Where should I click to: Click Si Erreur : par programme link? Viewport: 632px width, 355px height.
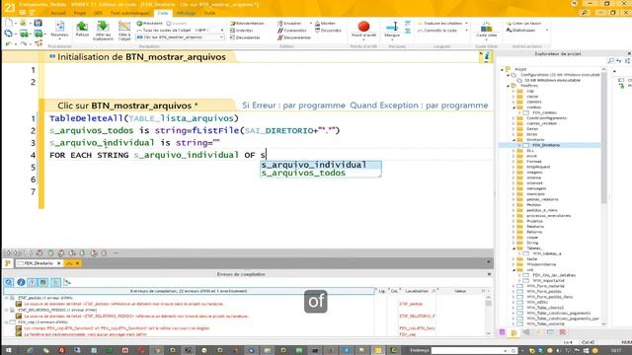(x=293, y=106)
